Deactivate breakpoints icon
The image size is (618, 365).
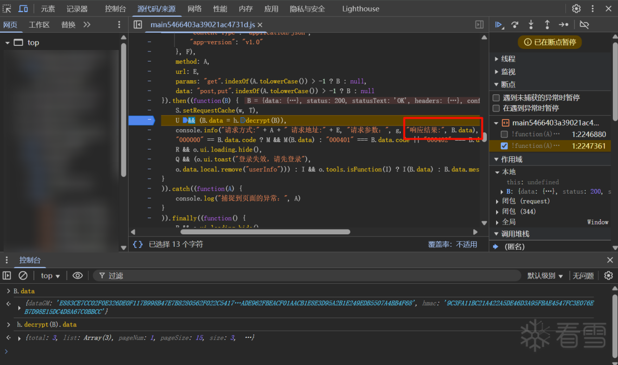[x=585, y=24]
